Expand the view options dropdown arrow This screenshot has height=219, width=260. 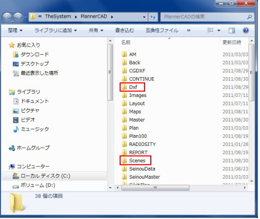219,30
